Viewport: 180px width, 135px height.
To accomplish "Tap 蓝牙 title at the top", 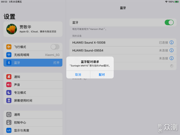I will point(123,8).
